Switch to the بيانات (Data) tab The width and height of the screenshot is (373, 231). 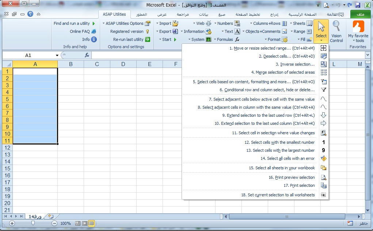(203, 15)
